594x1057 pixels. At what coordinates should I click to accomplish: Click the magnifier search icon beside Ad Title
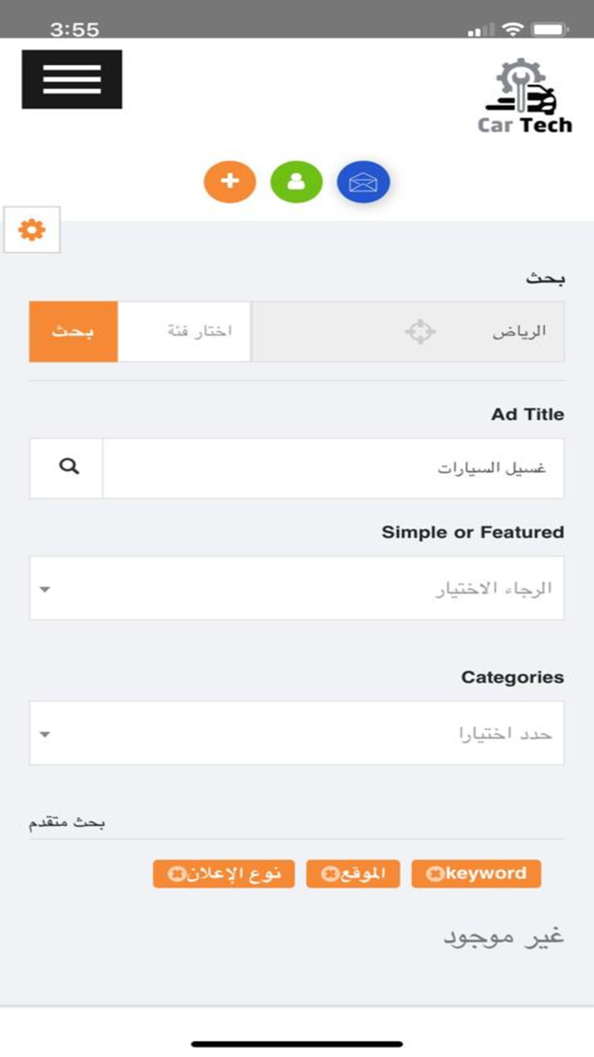tap(67, 467)
